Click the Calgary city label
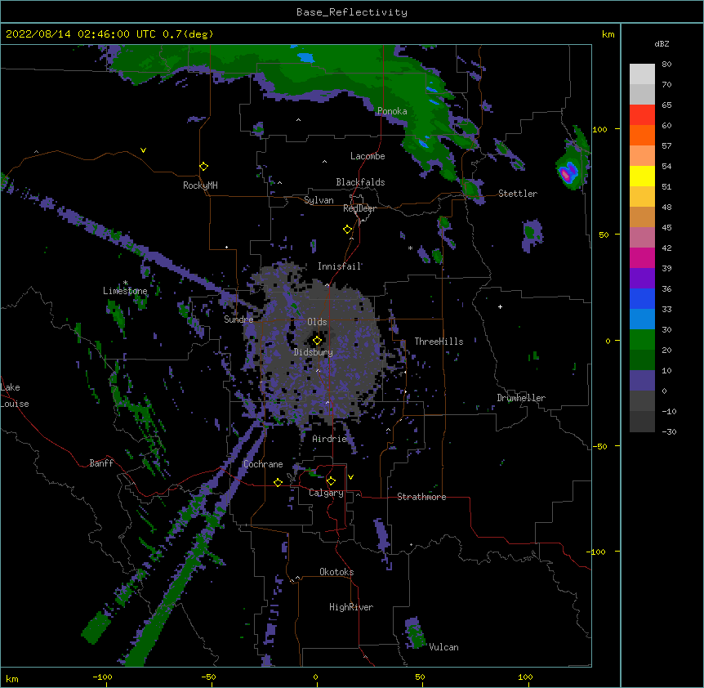The height and width of the screenshot is (688, 704). coord(327,493)
